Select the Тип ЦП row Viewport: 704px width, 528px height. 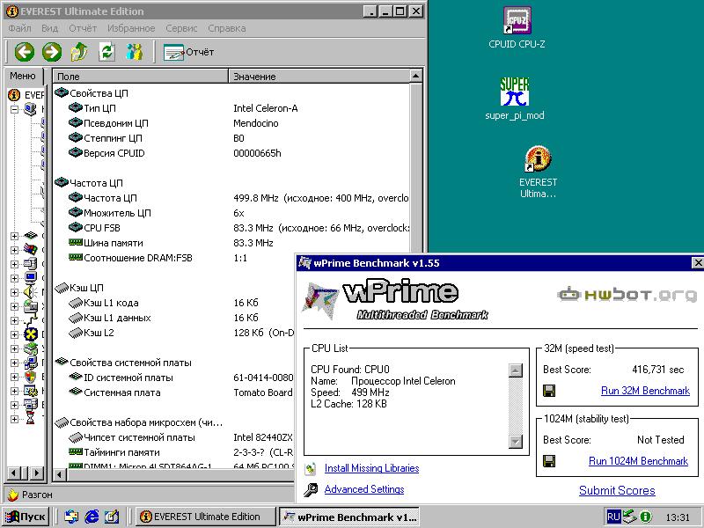click(x=231, y=108)
